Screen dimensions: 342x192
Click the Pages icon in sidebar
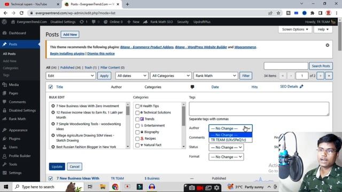click(x=5, y=93)
